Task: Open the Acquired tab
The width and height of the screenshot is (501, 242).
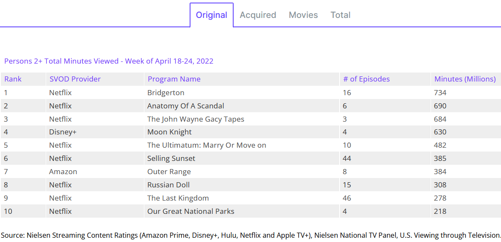Action: pyautogui.click(x=258, y=15)
